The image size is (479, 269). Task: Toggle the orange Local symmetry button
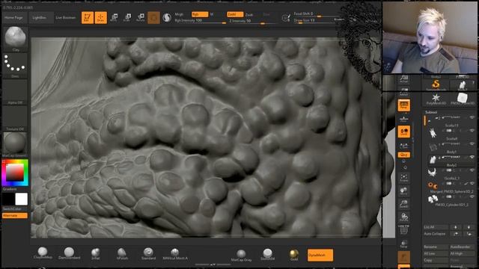click(x=404, y=132)
